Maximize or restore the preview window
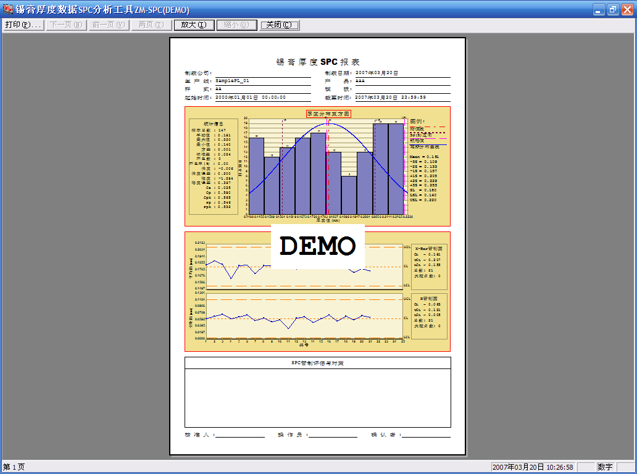 [x=612, y=9]
